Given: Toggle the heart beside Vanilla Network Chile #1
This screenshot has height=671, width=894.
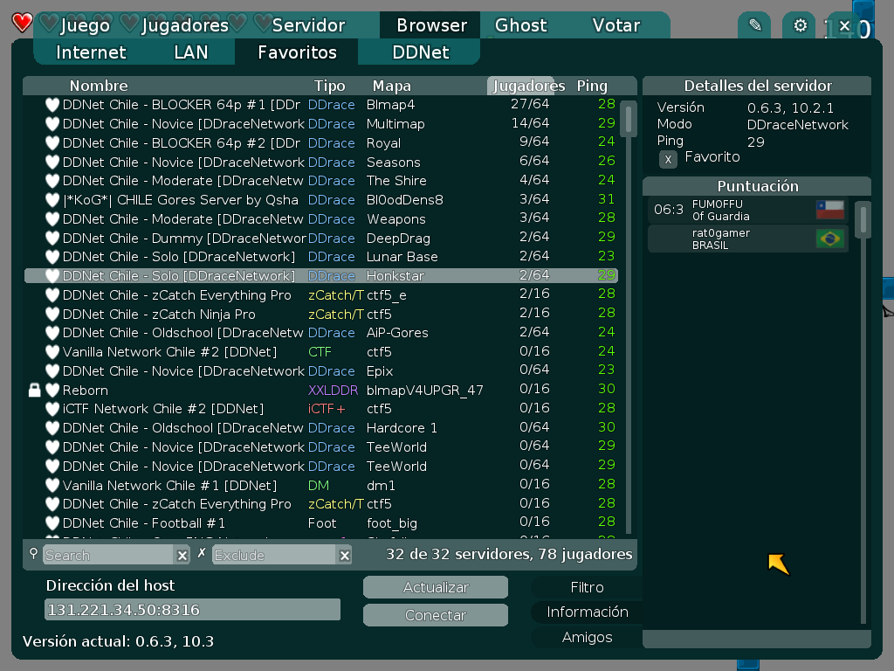Looking at the screenshot, I should (x=52, y=485).
